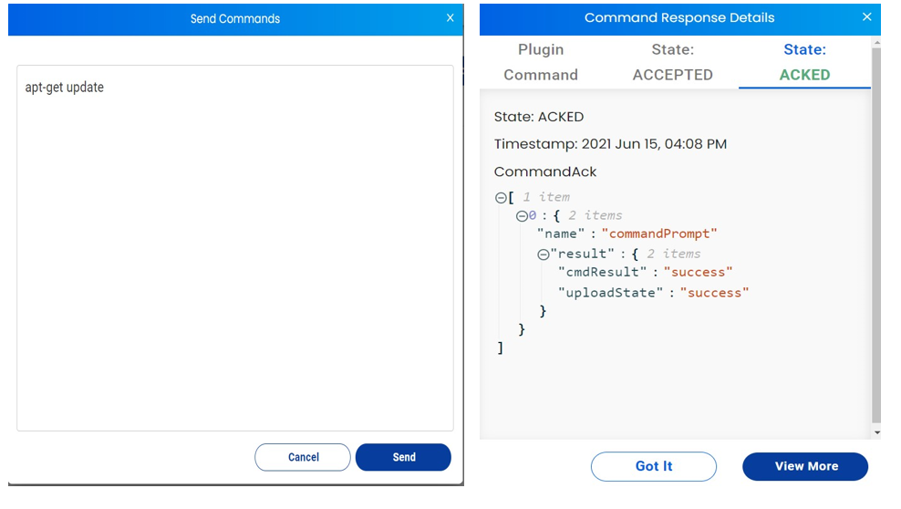Click the scrollbar down arrow
901x509 pixels.
pos(877,433)
